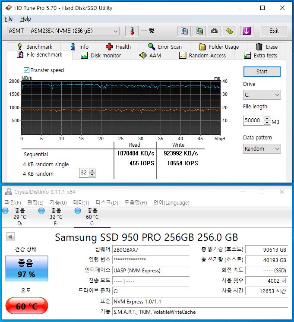
Task: Copy text results to clipboard icon
Action: 184,31
